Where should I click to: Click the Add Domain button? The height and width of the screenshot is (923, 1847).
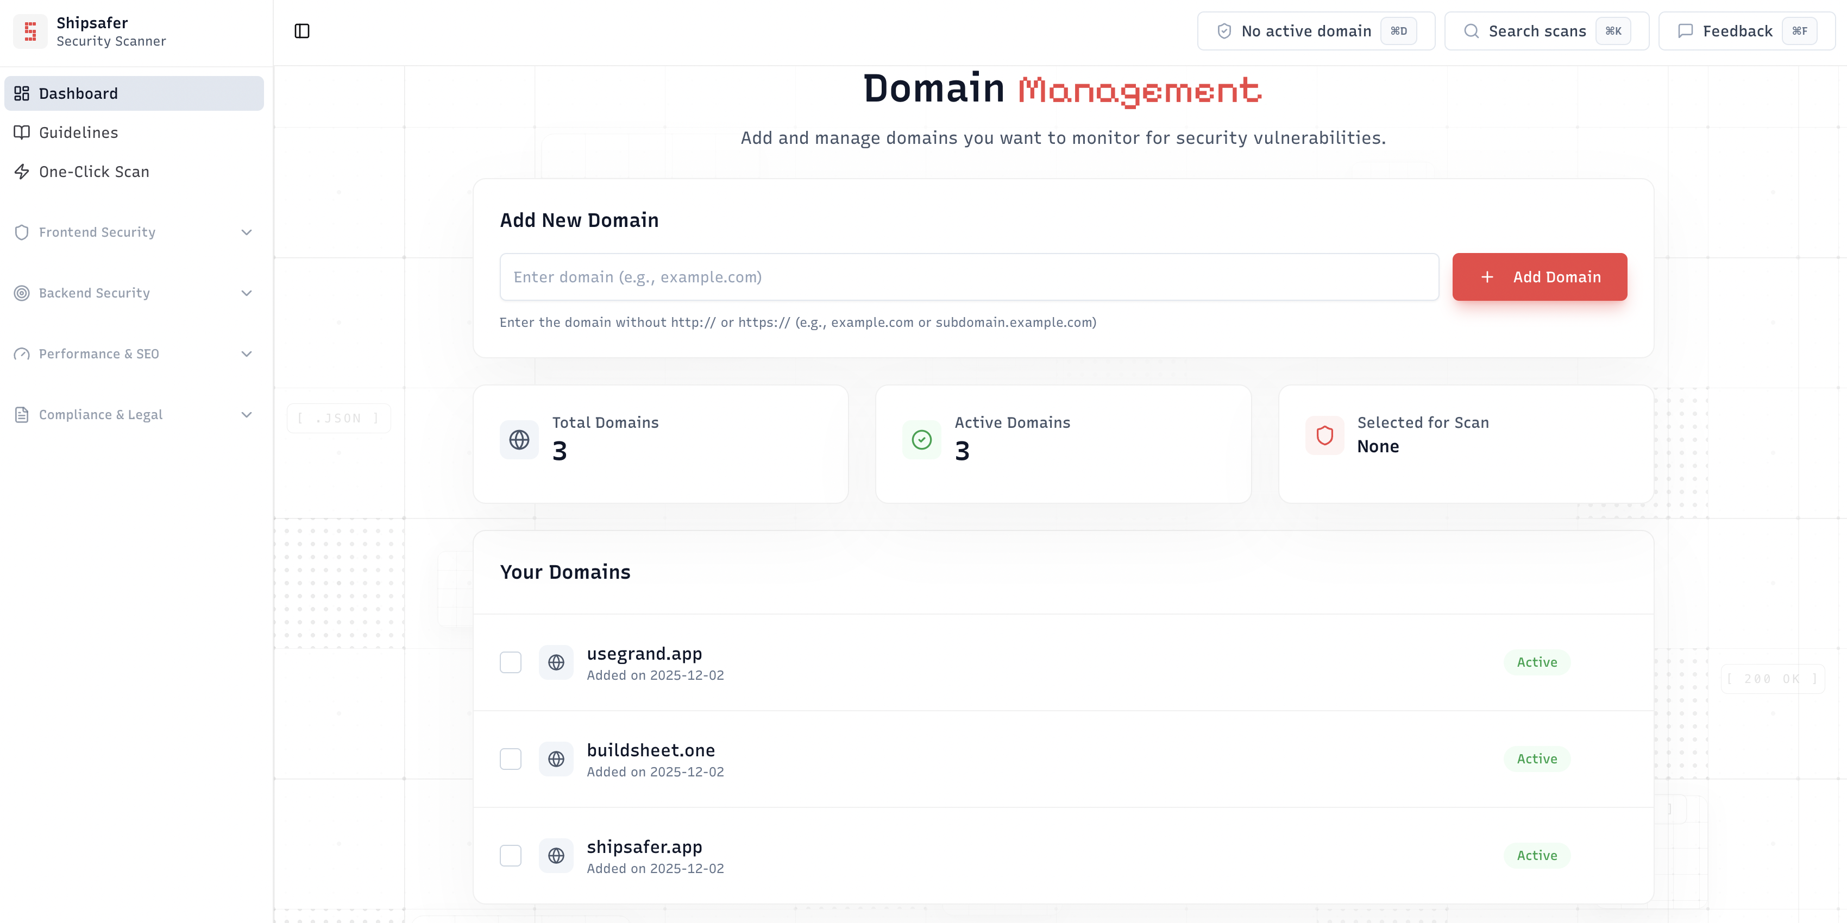(1540, 276)
